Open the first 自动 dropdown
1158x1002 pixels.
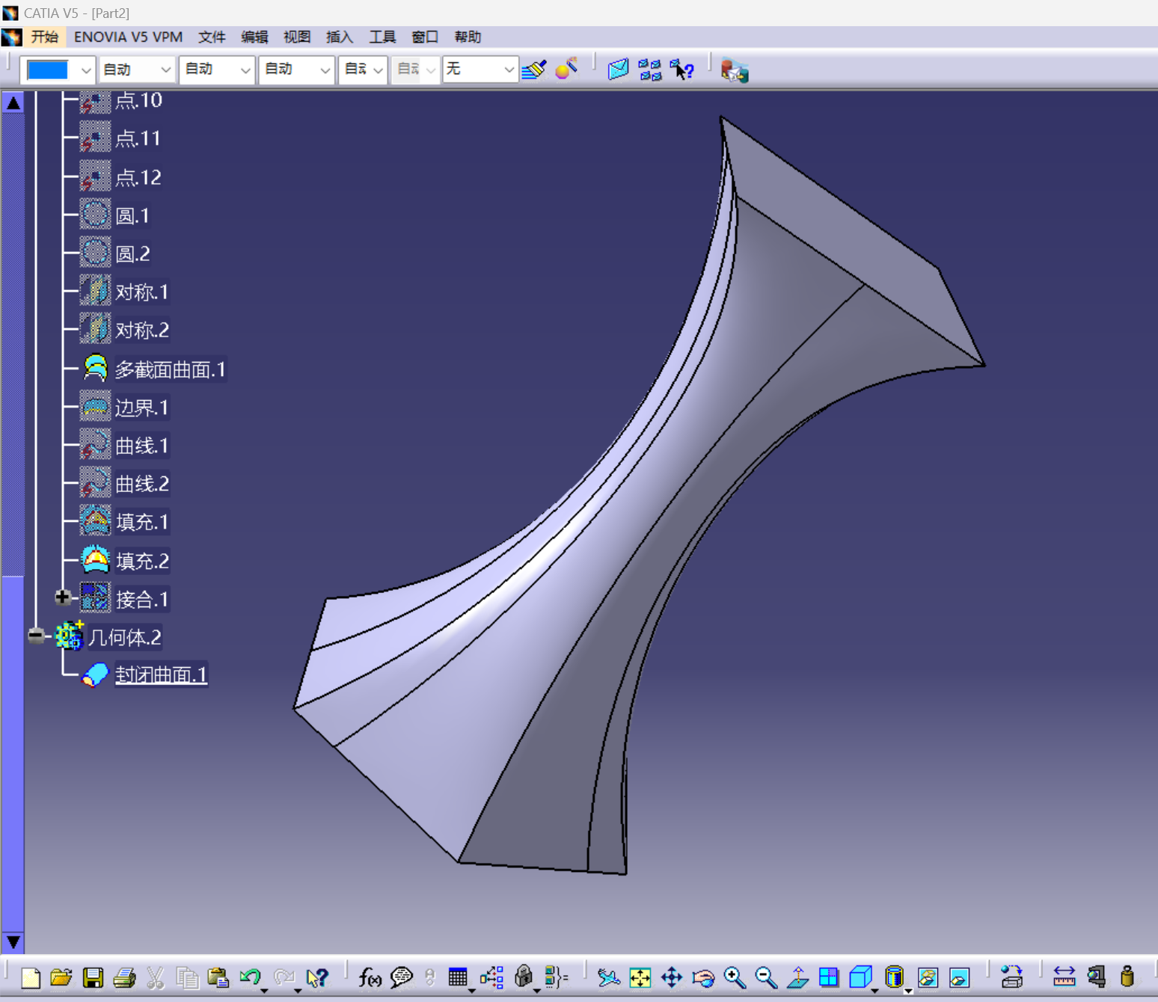pyautogui.click(x=137, y=70)
